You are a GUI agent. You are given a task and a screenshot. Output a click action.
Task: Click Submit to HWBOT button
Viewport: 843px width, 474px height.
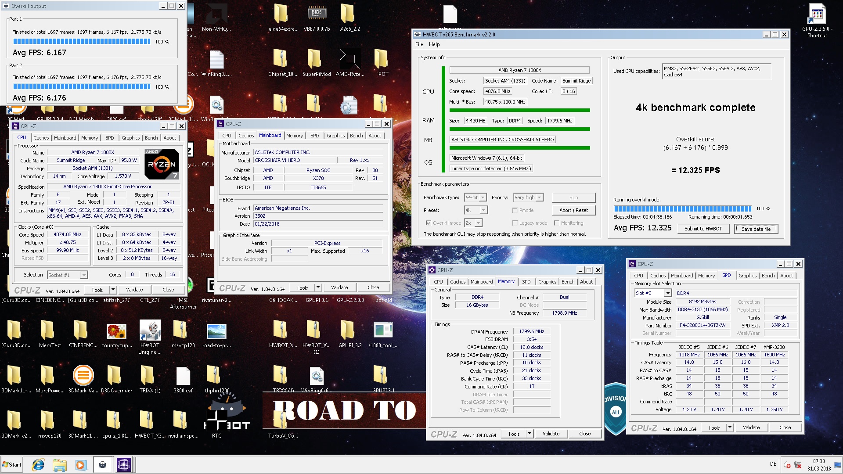703,229
